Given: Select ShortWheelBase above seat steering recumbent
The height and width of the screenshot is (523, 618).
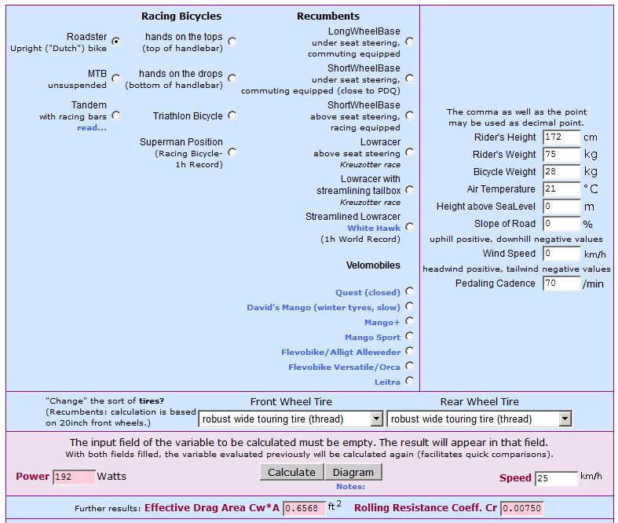Looking at the screenshot, I should (x=410, y=115).
